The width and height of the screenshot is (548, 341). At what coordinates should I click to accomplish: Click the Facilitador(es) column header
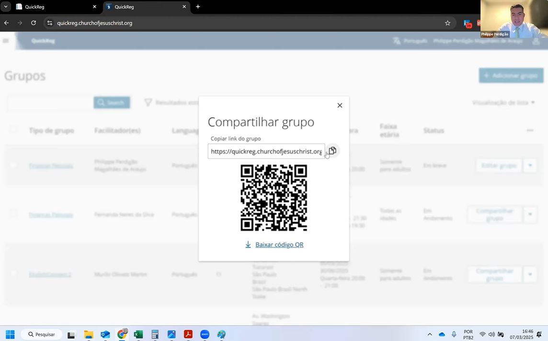(117, 130)
